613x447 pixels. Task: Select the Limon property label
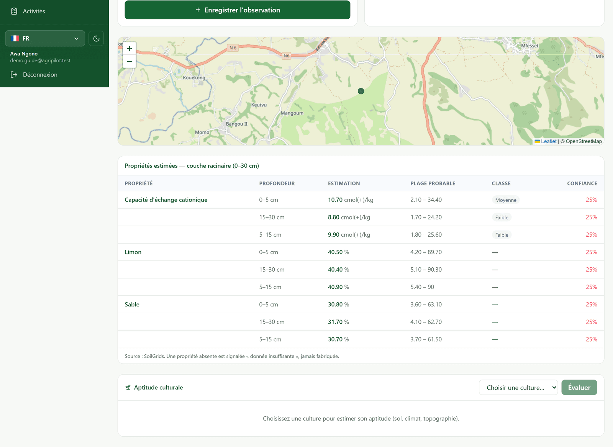point(133,252)
